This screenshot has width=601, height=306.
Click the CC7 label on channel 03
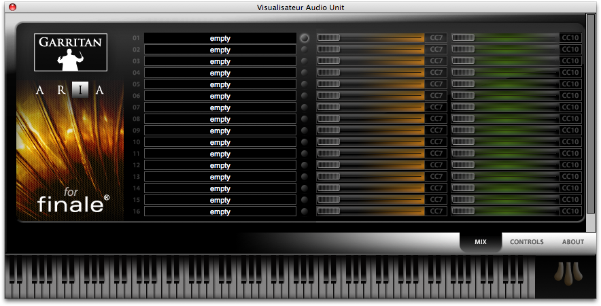(x=435, y=61)
